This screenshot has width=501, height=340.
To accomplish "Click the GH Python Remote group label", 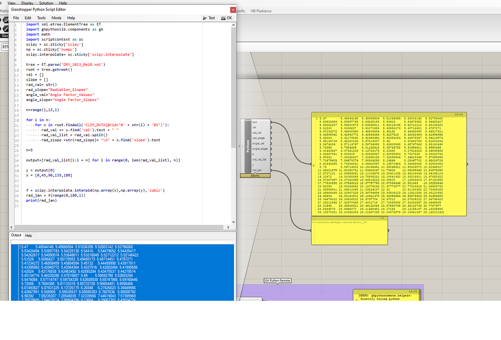I will tap(277, 280).
